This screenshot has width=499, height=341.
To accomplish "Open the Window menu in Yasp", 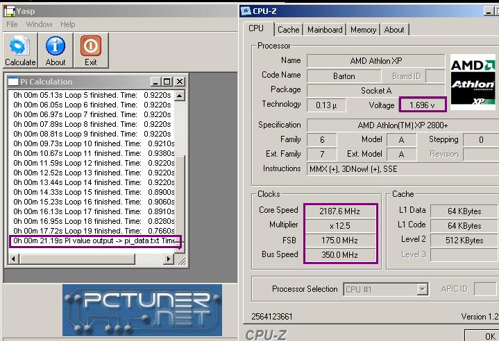I will [39, 24].
